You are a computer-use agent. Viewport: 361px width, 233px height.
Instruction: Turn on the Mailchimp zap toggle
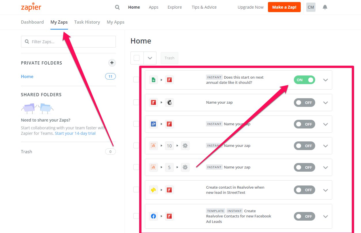coord(305,103)
